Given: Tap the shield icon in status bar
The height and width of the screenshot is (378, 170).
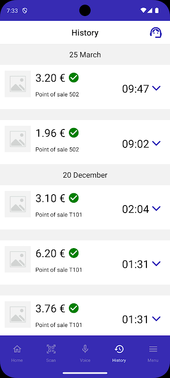Looking at the screenshot, I should pyautogui.click(x=25, y=10).
